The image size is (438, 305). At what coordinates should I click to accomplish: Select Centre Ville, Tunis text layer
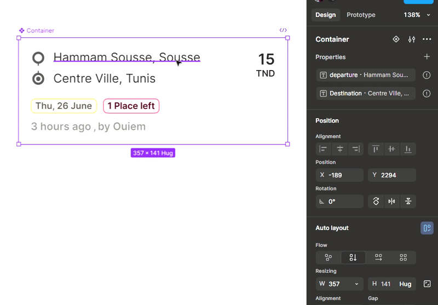[105, 78]
